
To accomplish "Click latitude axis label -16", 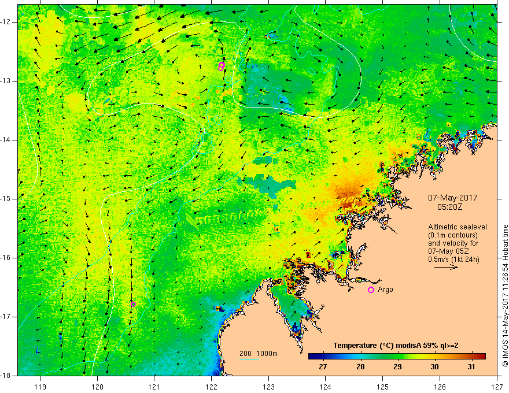I will (6, 258).
